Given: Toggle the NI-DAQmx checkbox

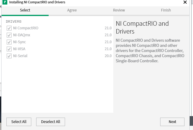Looking at the screenshot, I should (x=9, y=35).
